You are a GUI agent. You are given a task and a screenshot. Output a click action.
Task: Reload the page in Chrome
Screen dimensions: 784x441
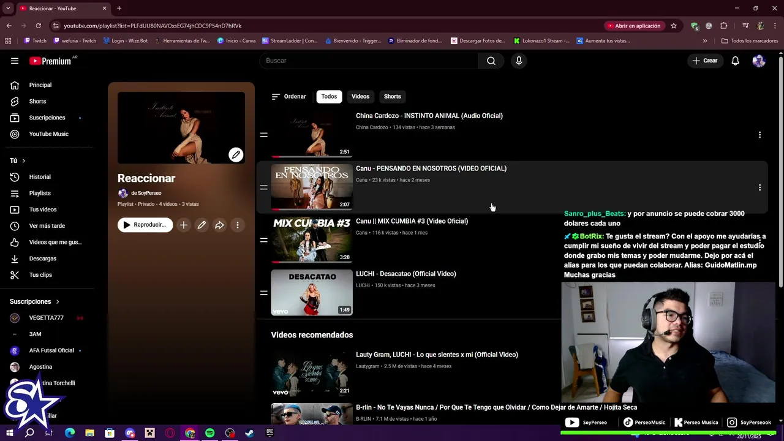click(x=38, y=26)
